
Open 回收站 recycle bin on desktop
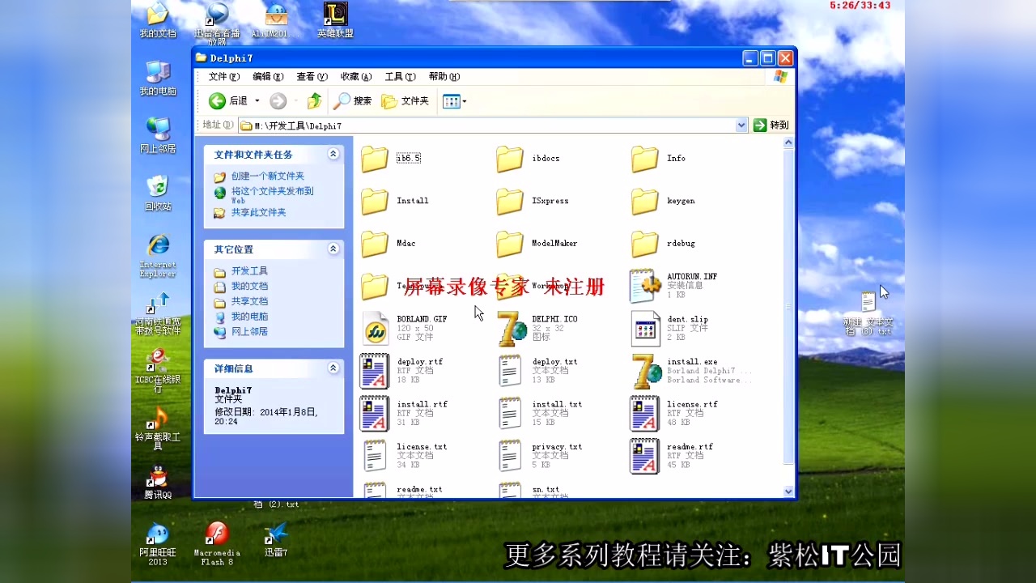[158, 194]
